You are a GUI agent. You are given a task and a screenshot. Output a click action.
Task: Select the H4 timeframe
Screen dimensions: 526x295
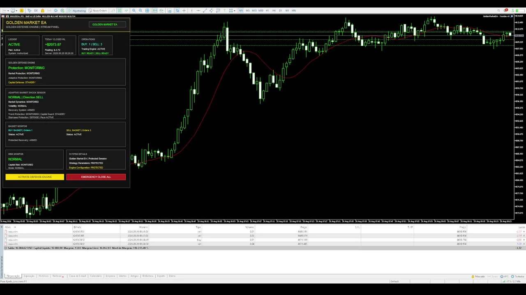274,11
